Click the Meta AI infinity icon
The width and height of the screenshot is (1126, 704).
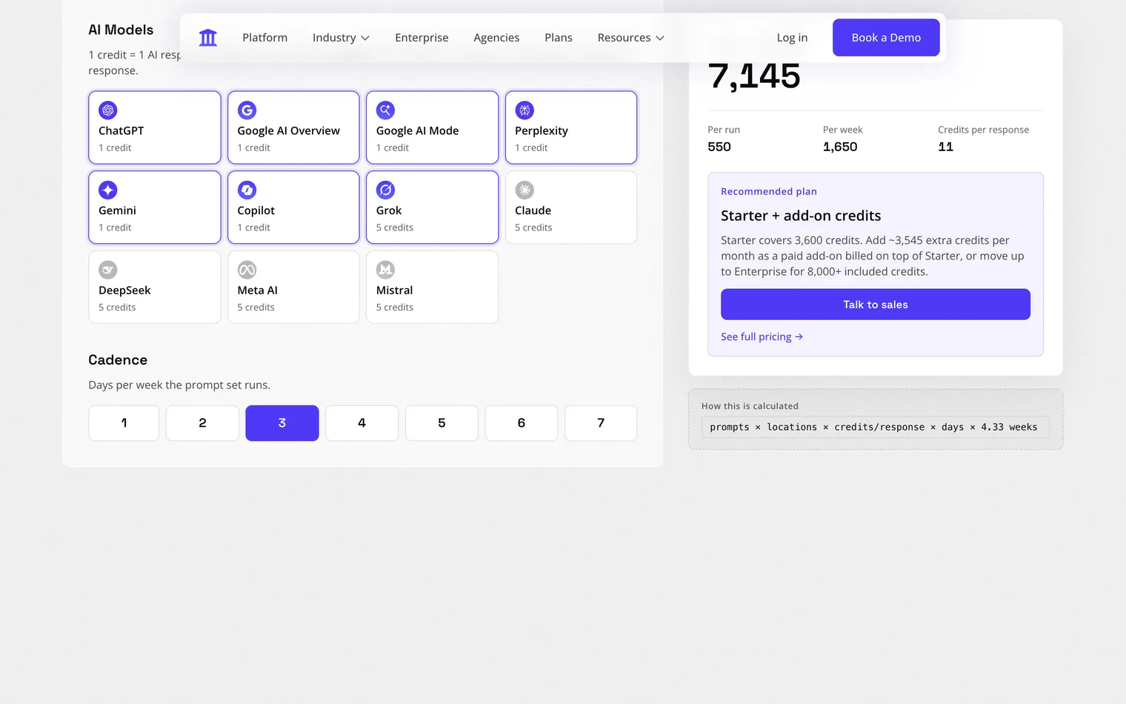click(247, 270)
